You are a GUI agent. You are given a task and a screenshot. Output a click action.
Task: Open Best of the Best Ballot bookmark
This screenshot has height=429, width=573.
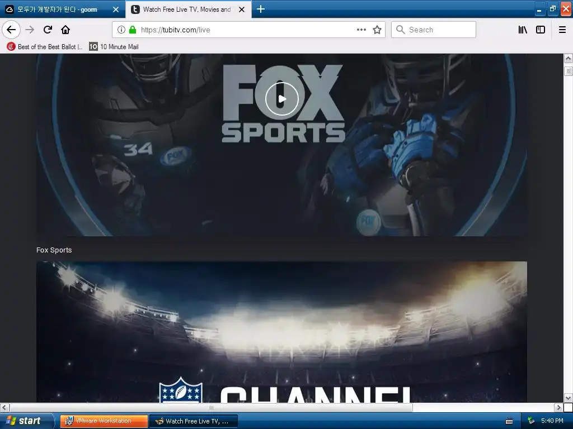tap(45, 47)
